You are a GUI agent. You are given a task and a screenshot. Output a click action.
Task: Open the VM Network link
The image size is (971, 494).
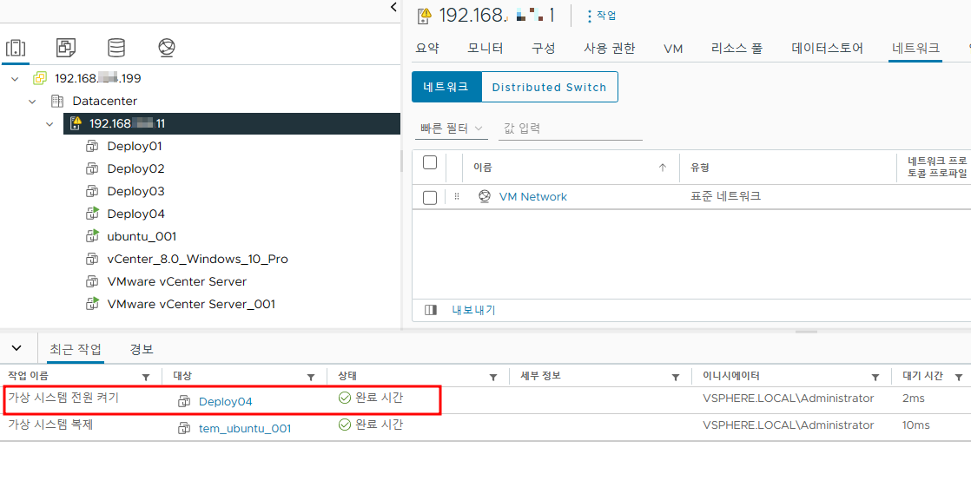532,197
